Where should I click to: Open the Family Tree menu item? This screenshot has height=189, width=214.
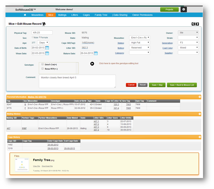point(101,15)
